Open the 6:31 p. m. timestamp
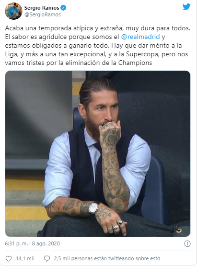Viewport: 197px width, 268px height. 16,243
